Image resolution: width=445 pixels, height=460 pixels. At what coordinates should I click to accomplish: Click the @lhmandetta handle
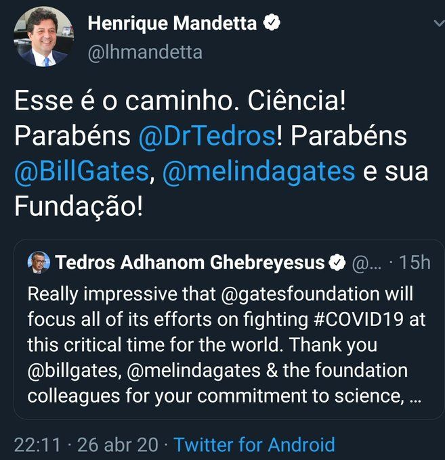click(145, 51)
